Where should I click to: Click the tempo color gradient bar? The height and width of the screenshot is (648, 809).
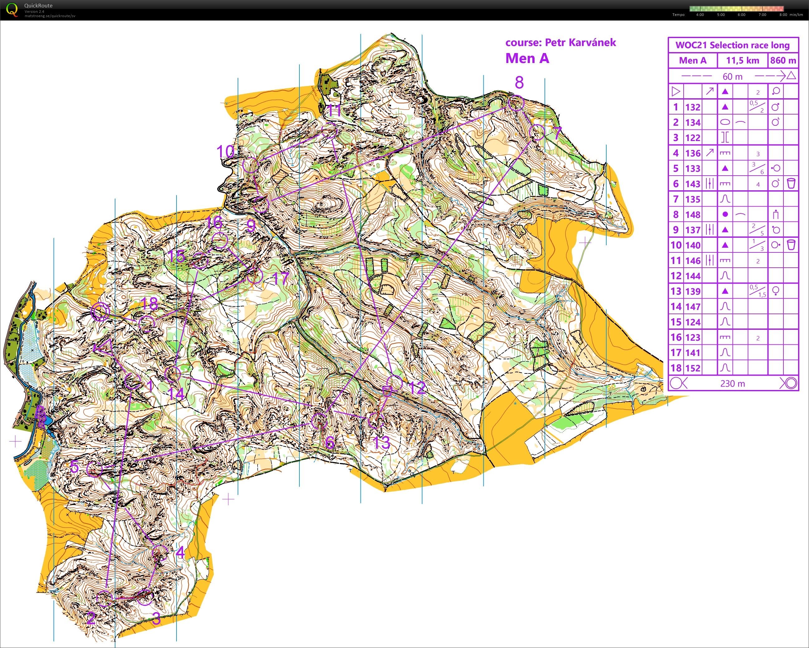(x=736, y=9)
